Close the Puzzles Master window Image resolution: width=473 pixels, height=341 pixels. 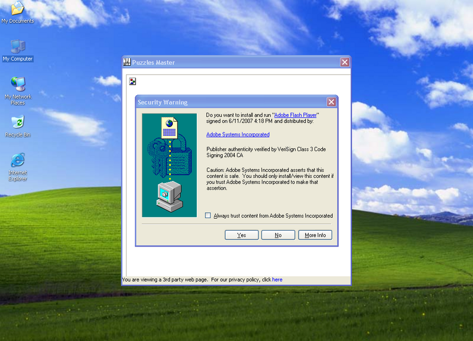pos(345,62)
